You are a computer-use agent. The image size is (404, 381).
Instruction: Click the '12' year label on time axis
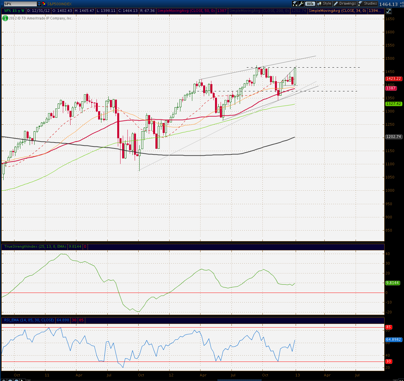pos(171,375)
